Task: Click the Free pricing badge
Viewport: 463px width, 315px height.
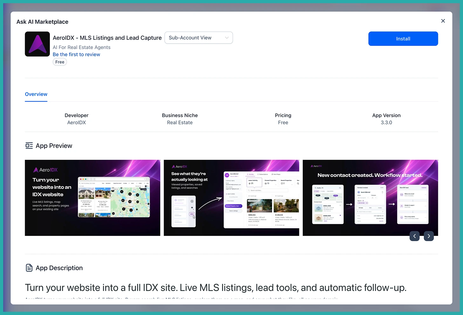Action: (60, 62)
